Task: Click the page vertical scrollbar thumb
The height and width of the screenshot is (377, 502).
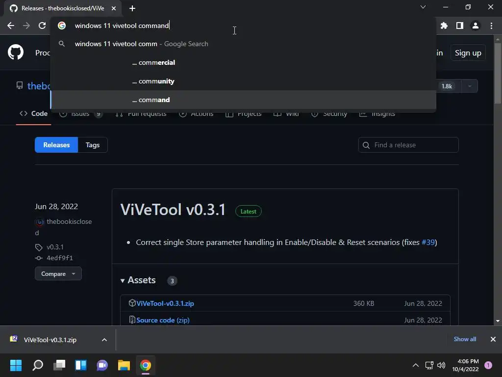Action: 498,73
